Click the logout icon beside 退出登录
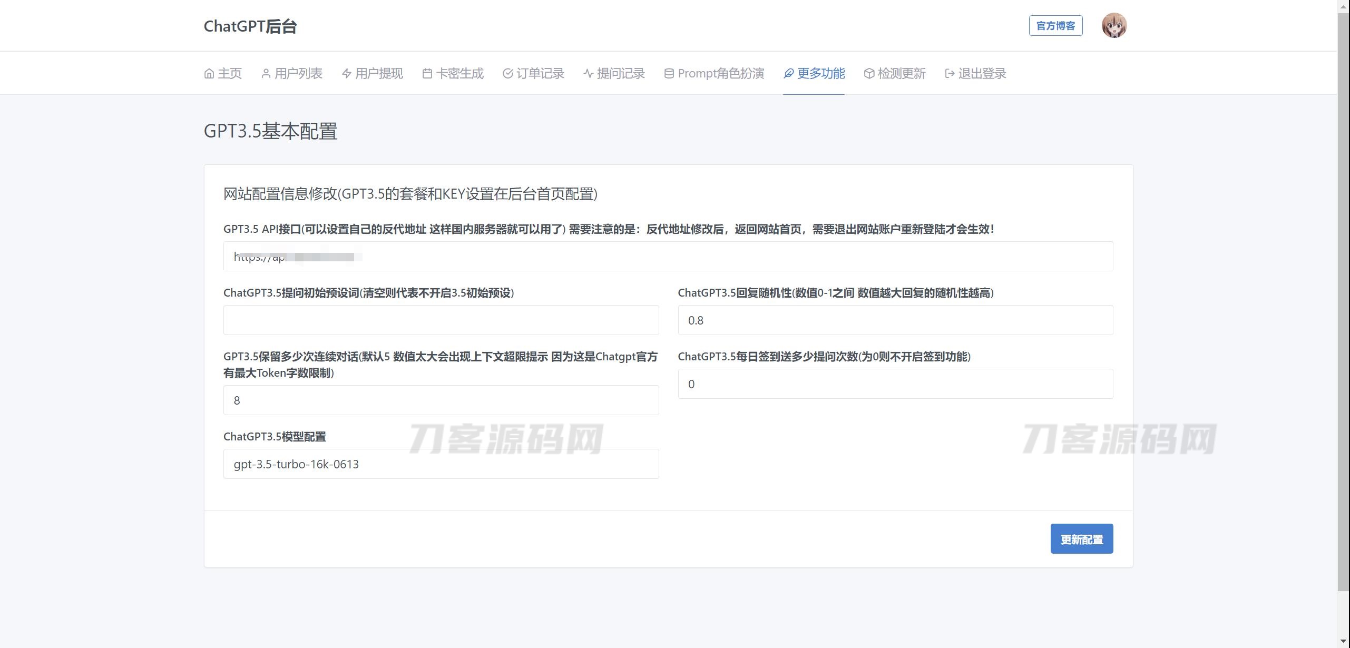Screen dimensions: 1350x648 click(x=950, y=74)
